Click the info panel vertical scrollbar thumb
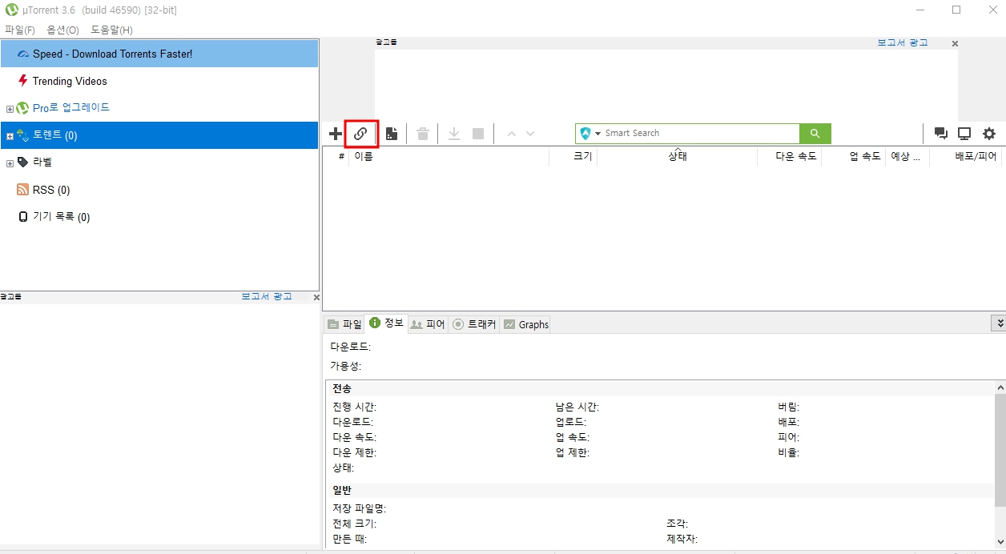The image size is (1006, 554). click(x=1000, y=450)
